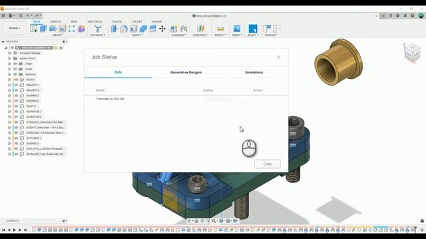Expand Named Views tree node

9,58
